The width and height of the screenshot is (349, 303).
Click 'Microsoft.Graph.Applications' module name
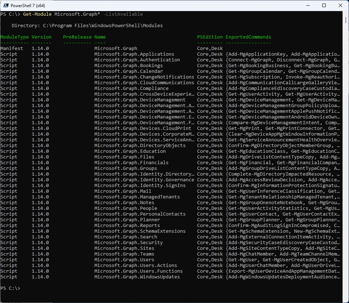134,54
